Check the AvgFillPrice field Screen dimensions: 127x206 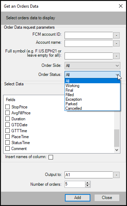coord(7,113)
